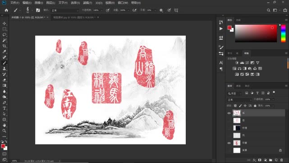Select the Gradient tool
Screen dimensions: 289x163
pos(4,85)
